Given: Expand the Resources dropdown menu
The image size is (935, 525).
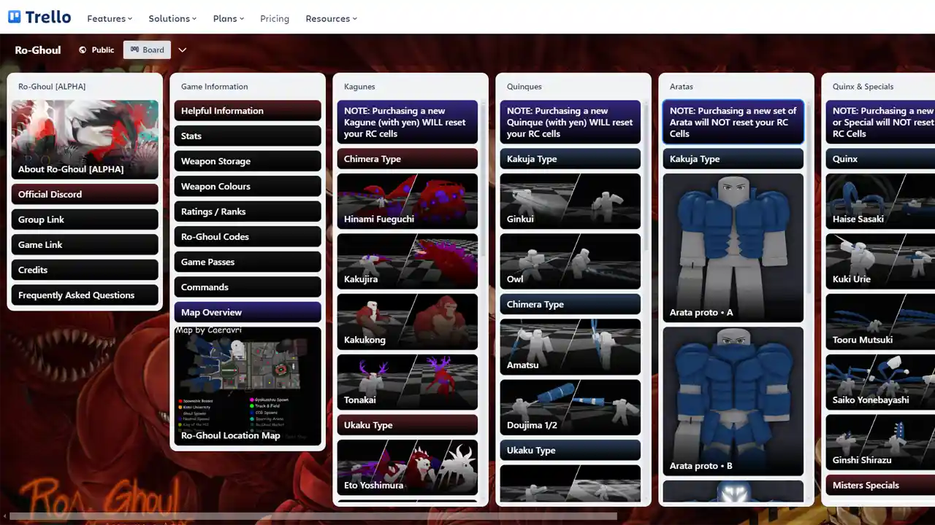Looking at the screenshot, I should (x=331, y=18).
